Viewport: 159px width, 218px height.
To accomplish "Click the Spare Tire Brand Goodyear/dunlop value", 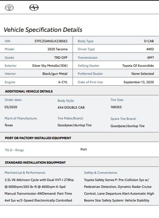I will point(128,126).
